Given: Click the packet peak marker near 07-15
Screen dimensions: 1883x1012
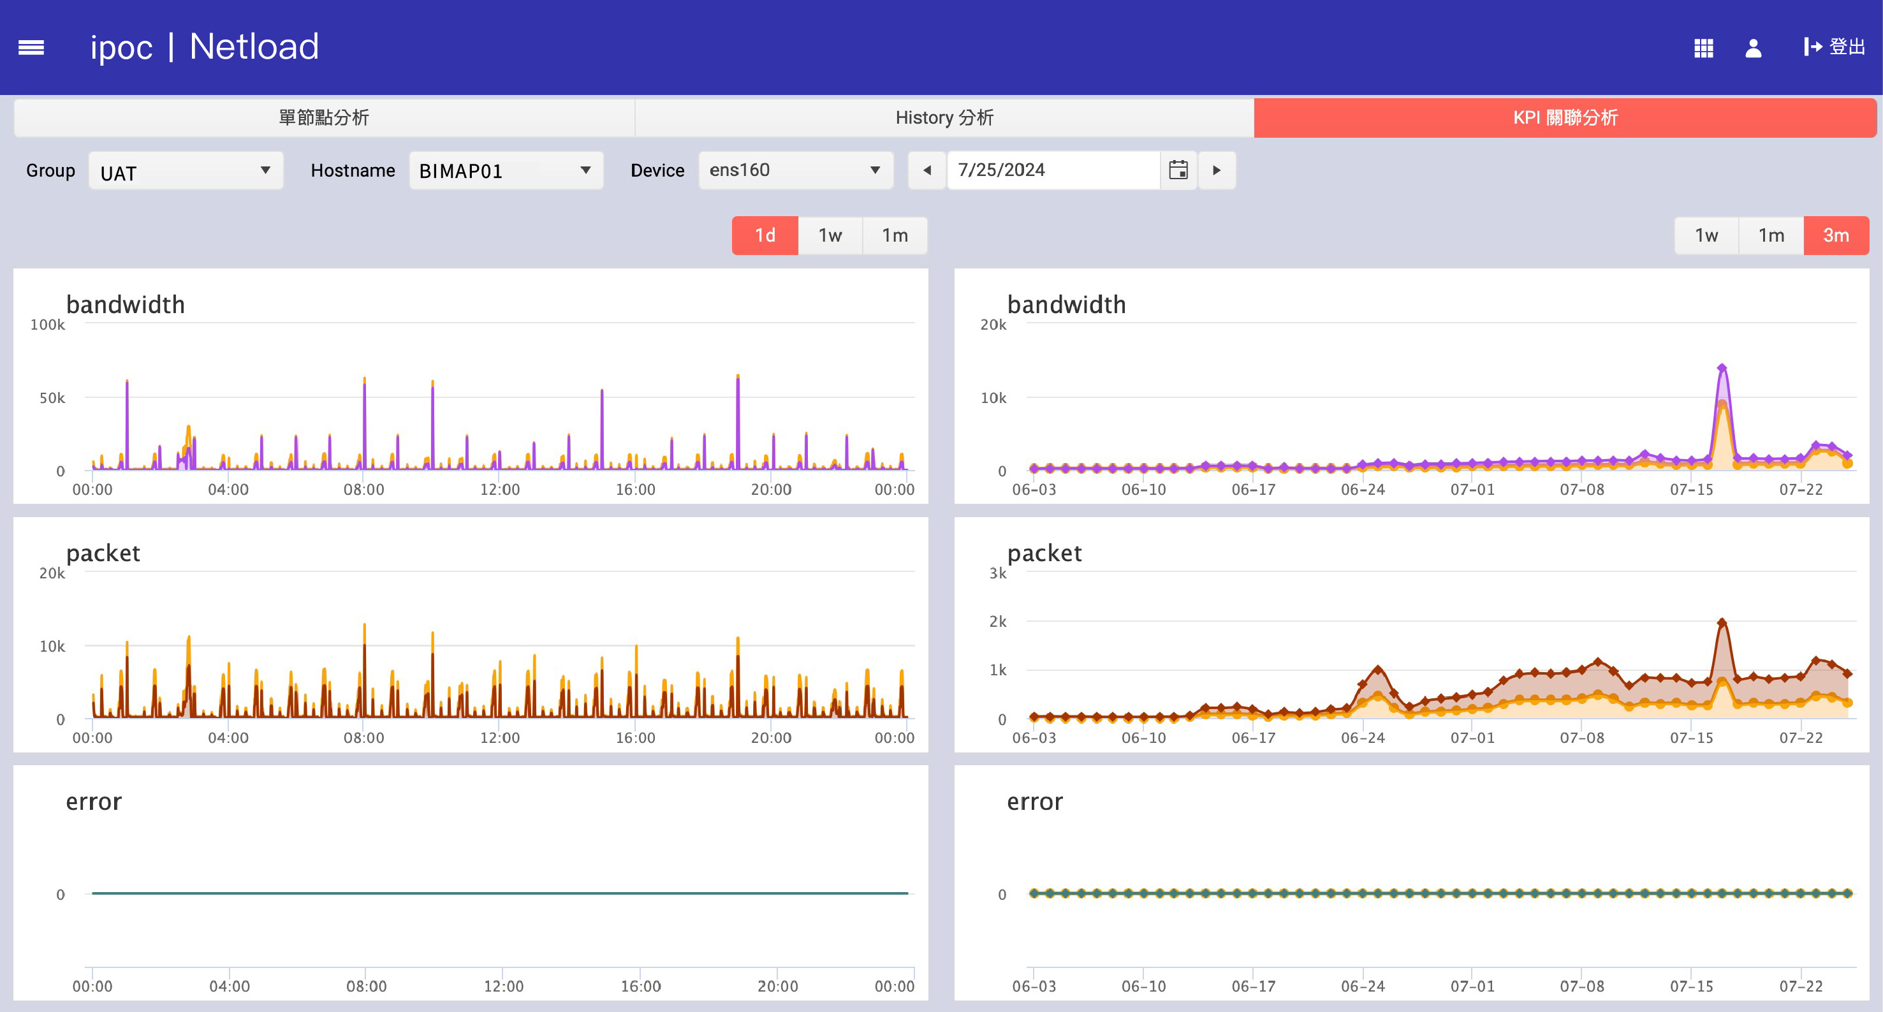Looking at the screenshot, I should [x=1722, y=623].
